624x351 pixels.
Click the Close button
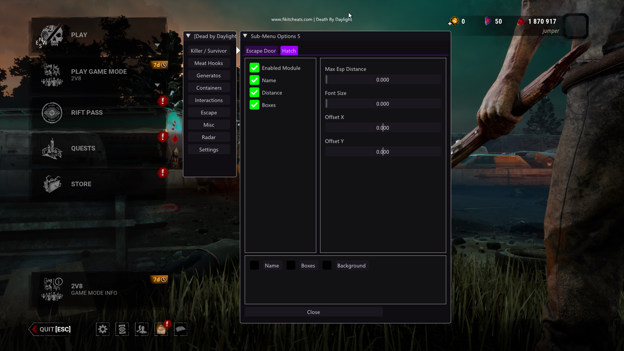click(x=314, y=312)
